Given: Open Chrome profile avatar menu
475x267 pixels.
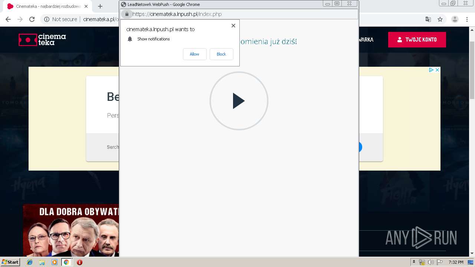Looking at the screenshot, I should coord(455,19).
